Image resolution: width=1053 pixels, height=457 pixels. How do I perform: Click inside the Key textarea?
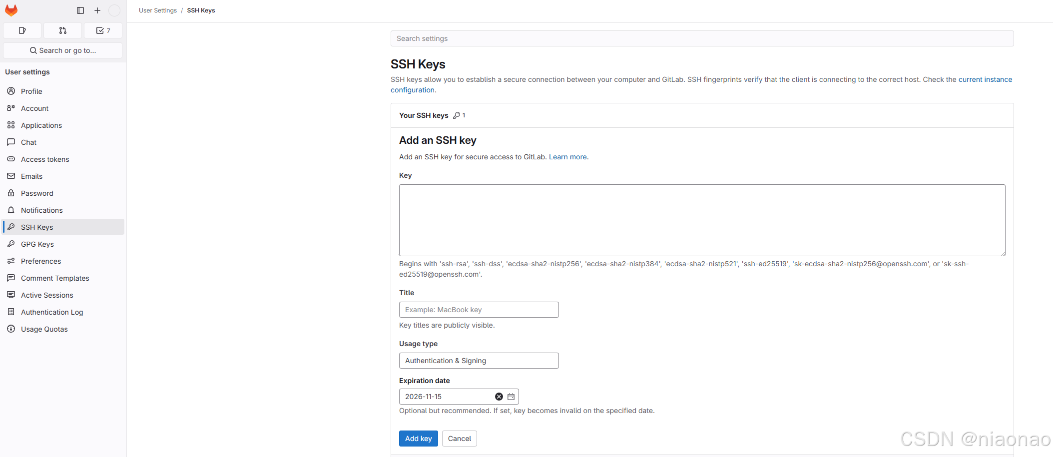tap(702, 220)
